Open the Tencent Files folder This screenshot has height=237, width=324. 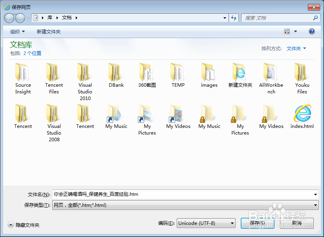(54, 78)
